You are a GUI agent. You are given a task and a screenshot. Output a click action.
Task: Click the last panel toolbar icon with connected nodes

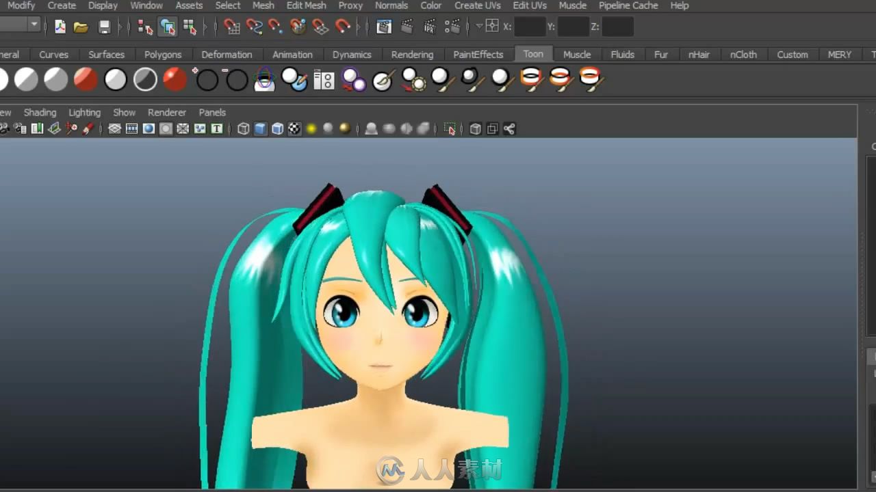coord(509,129)
